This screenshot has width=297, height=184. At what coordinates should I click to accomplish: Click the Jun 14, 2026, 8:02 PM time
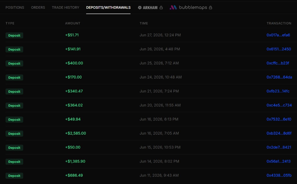click(x=159, y=161)
